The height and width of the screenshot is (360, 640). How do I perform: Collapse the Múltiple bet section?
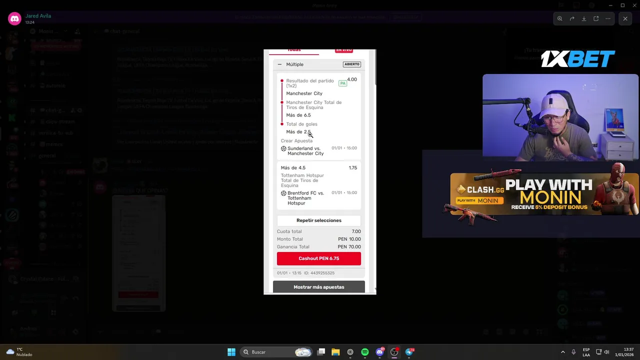coord(279,64)
